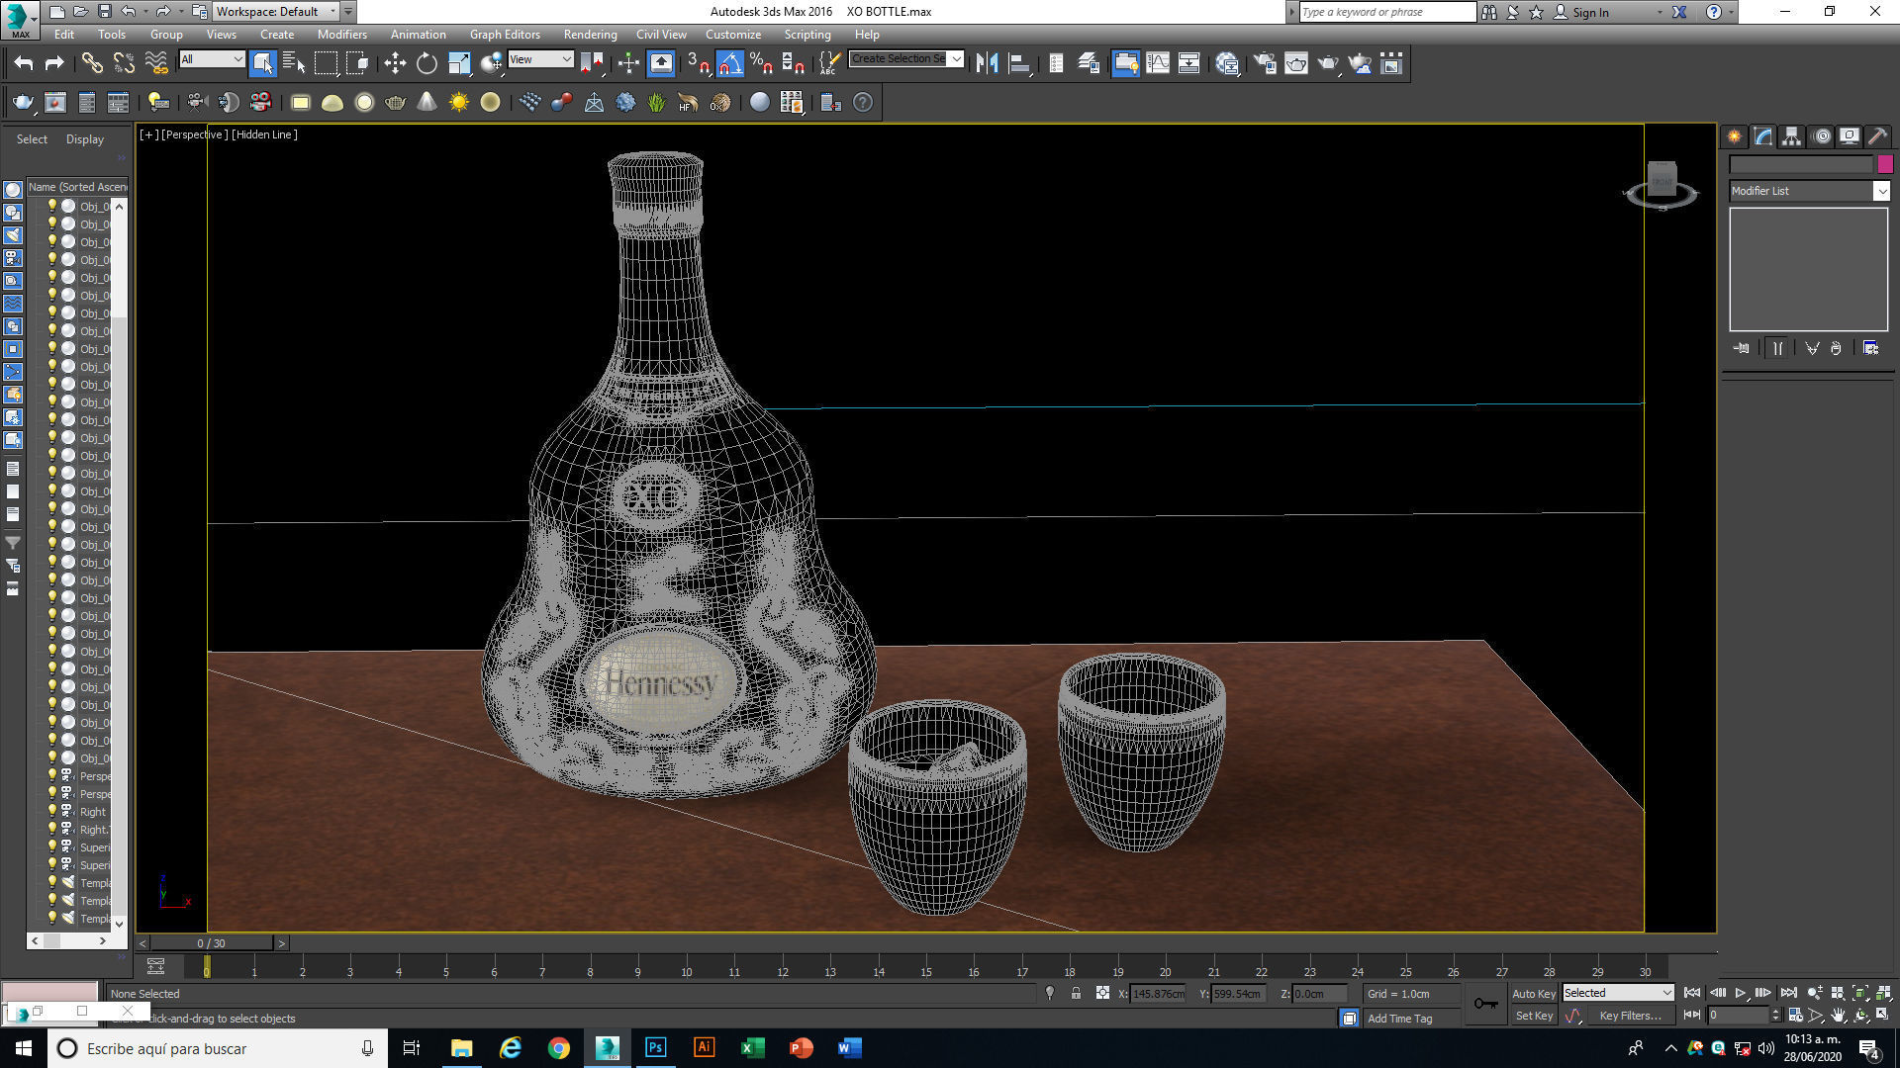Open the Hierarchy command panel tab
This screenshot has width=1900, height=1068.
pos(1791,136)
